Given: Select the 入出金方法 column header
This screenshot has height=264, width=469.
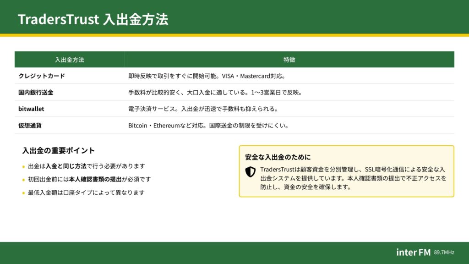Looking at the screenshot, I should click(x=69, y=60).
